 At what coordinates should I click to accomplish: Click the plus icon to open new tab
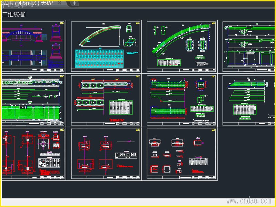[x=74, y=3]
